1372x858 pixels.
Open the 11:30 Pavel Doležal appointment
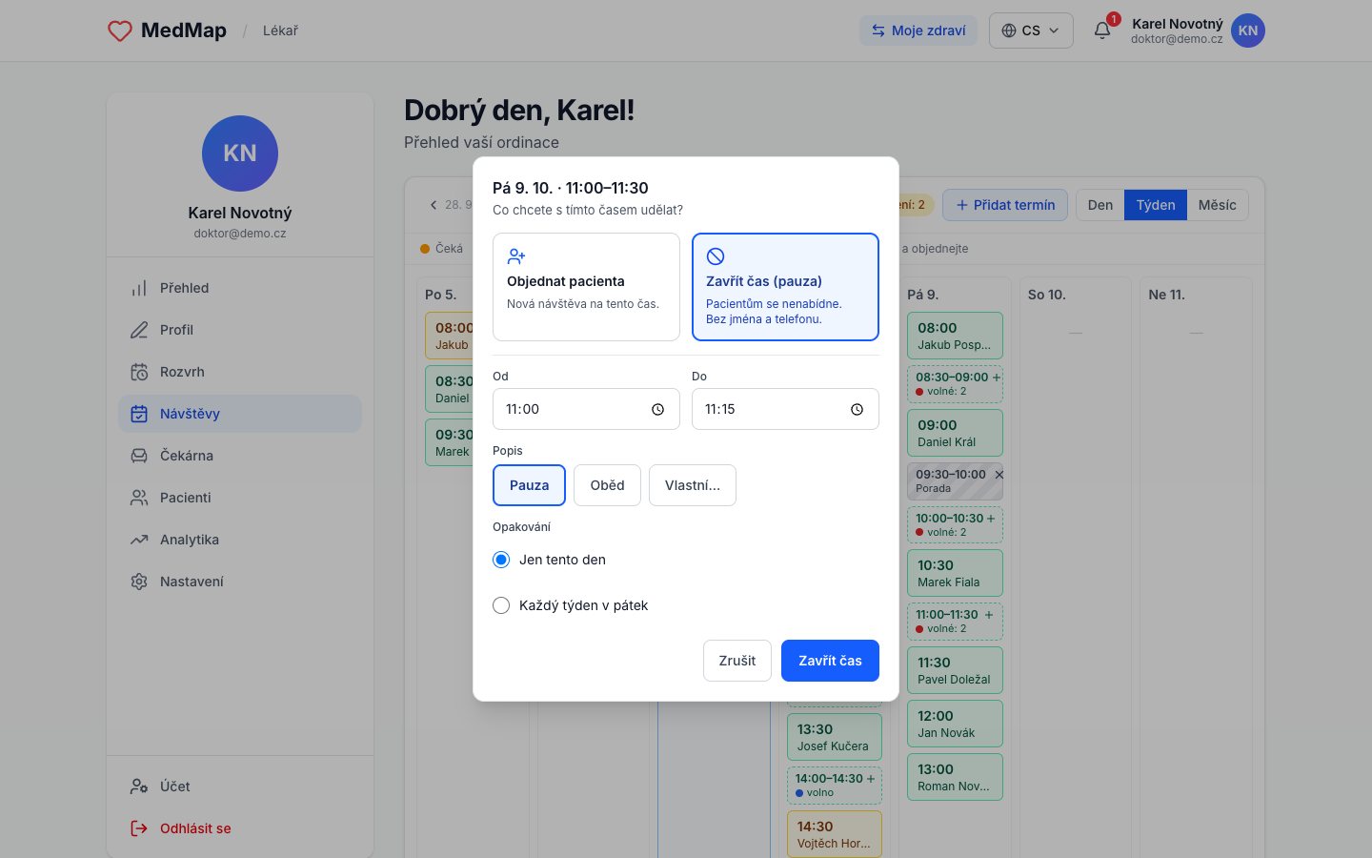[x=955, y=670]
